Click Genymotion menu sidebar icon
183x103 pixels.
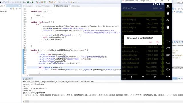168,55
